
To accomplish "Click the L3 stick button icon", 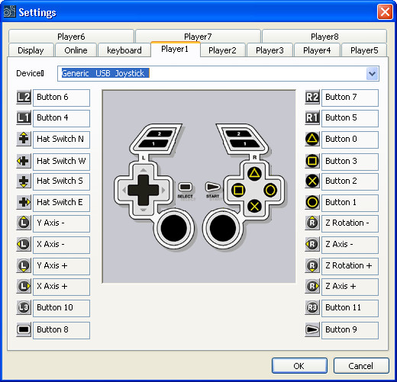I will (x=24, y=307).
